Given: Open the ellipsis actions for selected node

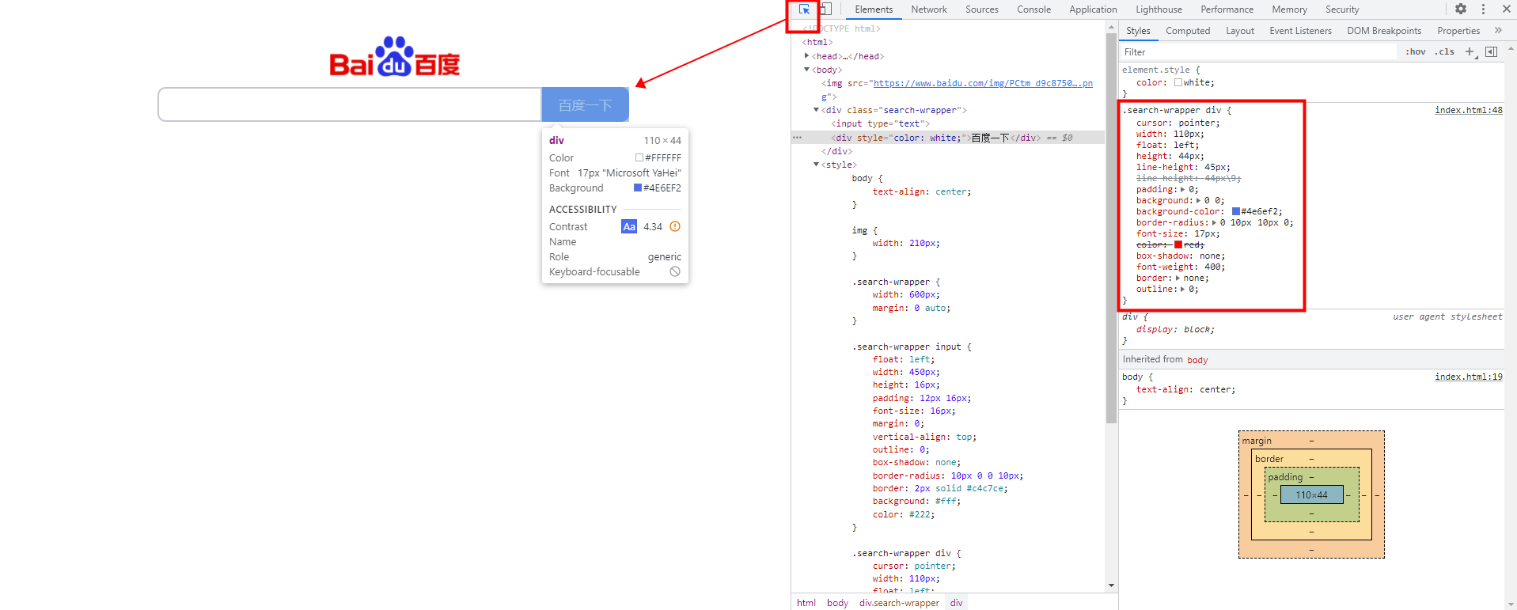Looking at the screenshot, I should click(798, 138).
